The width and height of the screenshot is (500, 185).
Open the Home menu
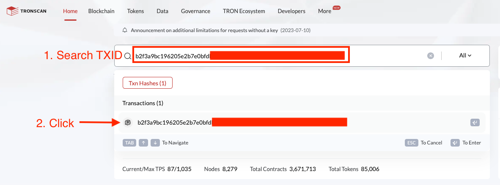[x=70, y=11]
